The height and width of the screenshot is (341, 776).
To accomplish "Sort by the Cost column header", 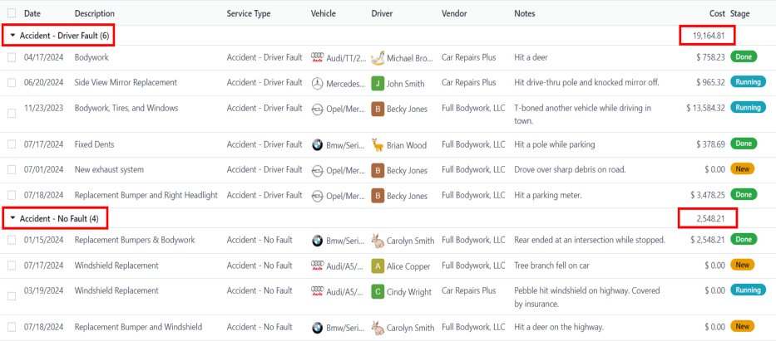I will click(716, 13).
